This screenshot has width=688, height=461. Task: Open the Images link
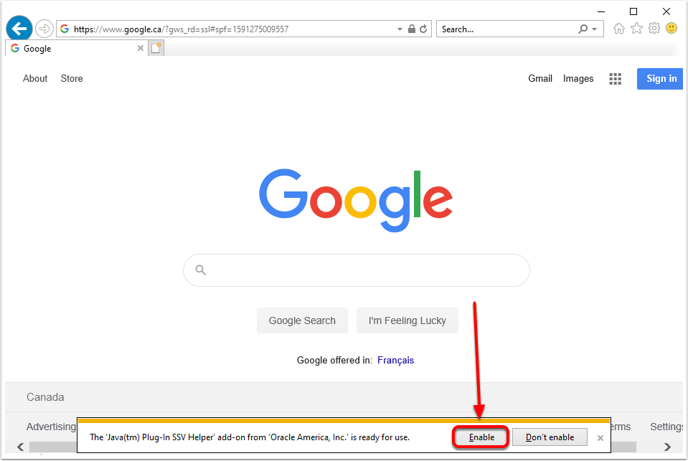[578, 79]
